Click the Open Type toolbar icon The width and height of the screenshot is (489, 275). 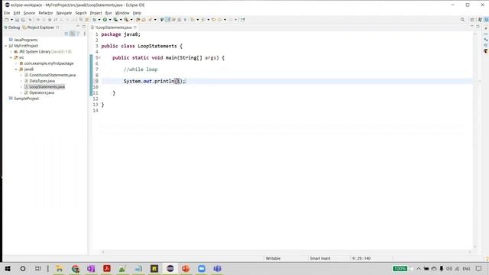click(x=138, y=20)
